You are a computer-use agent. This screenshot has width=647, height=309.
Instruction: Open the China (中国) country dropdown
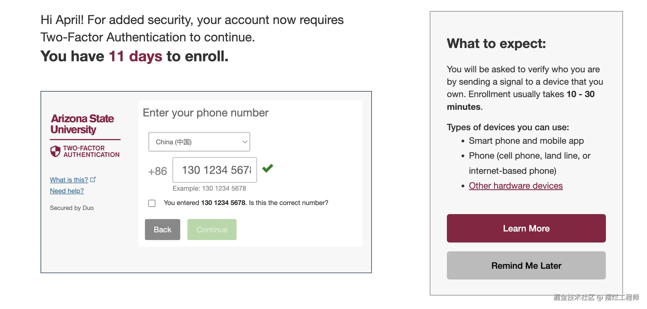pyautogui.click(x=199, y=142)
